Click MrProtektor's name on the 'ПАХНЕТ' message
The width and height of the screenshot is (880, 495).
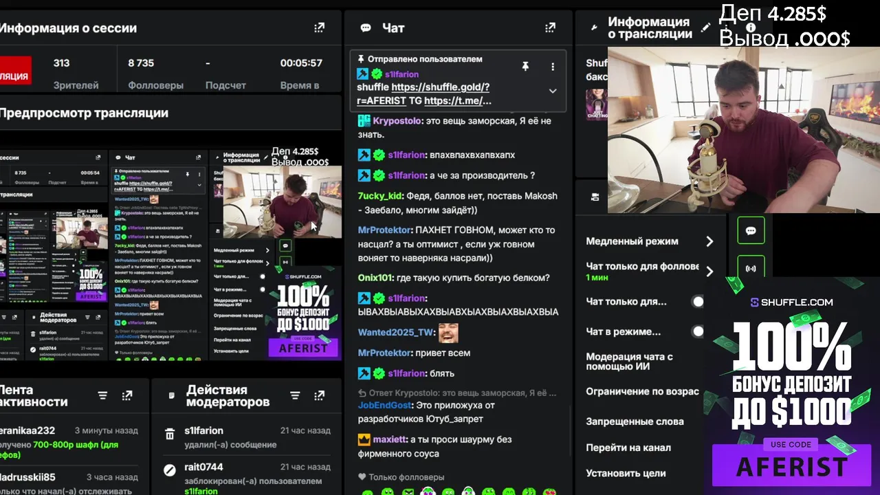(384, 230)
